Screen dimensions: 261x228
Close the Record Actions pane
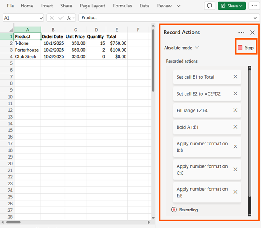[x=252, y=33]
